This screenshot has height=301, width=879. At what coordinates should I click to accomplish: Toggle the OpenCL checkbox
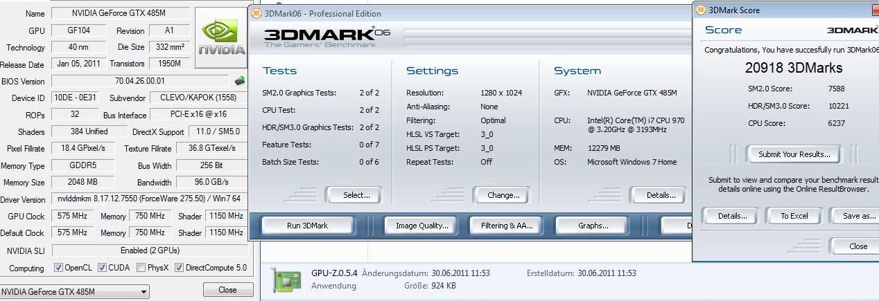click(58, 268)
